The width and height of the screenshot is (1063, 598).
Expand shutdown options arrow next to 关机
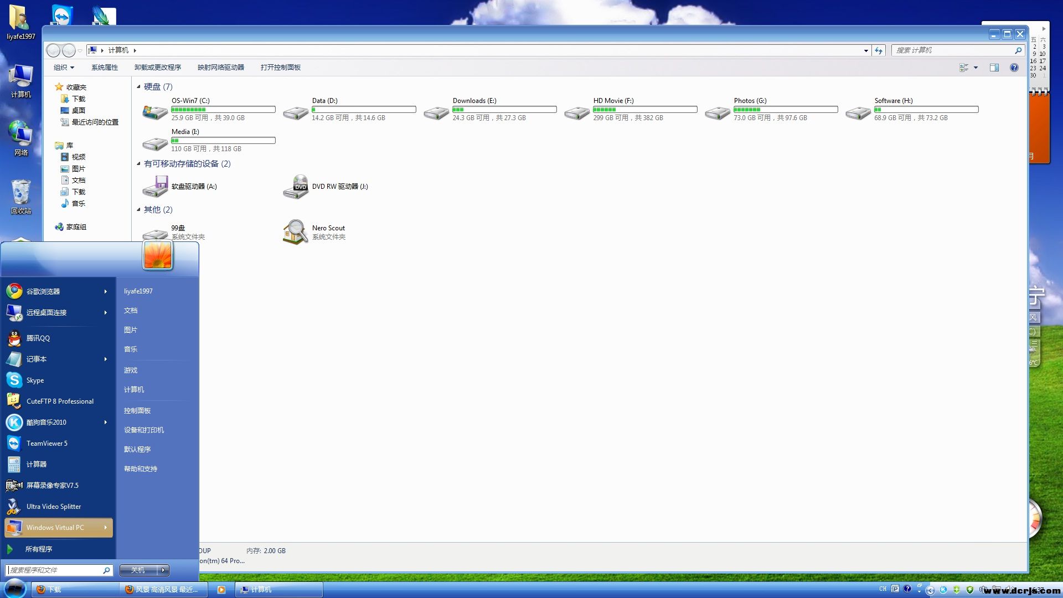[163, 570]
